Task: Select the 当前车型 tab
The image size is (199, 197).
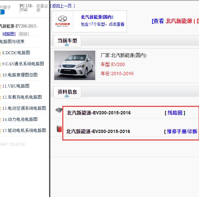Action: (x=67, y=41)
